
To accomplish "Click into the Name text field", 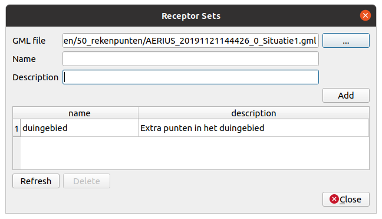I will tap(190, 59).
